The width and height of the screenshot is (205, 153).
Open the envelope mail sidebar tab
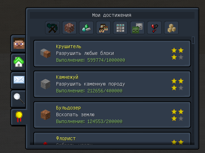tap(18, 80)
